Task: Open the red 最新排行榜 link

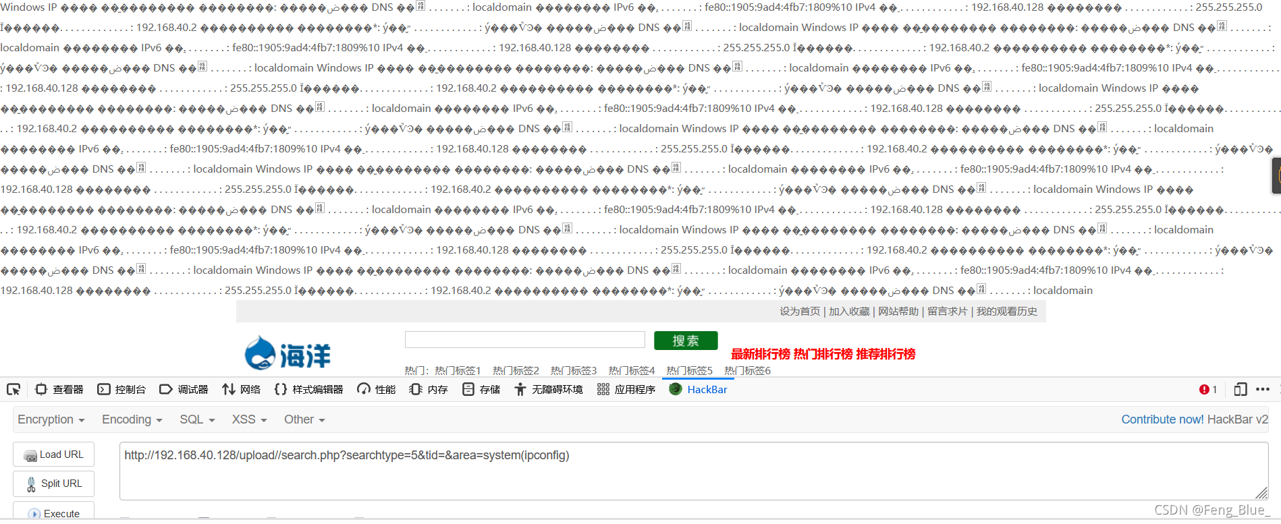Action: pos(761,354)
